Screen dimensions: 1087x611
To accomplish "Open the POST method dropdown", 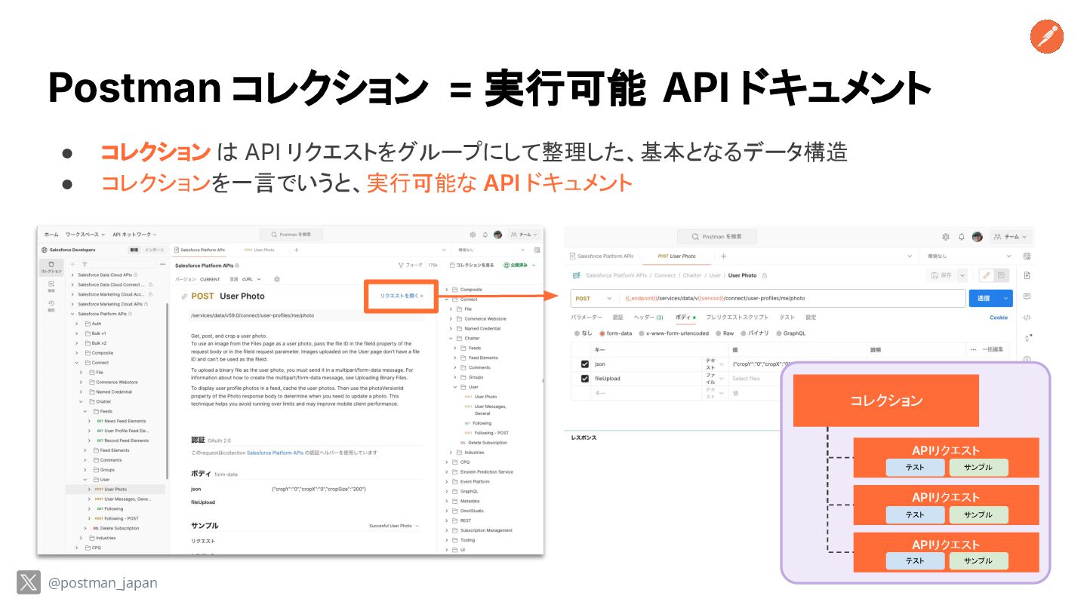I will (x=593, y=298).
